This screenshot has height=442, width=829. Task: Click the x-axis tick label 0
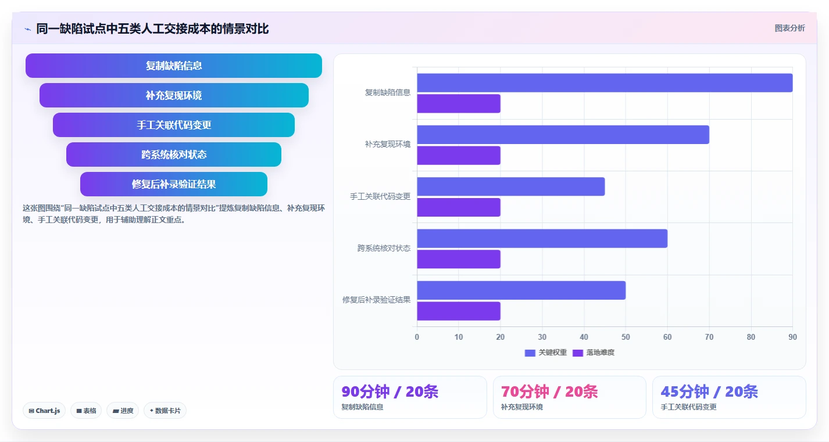point(417,337)
